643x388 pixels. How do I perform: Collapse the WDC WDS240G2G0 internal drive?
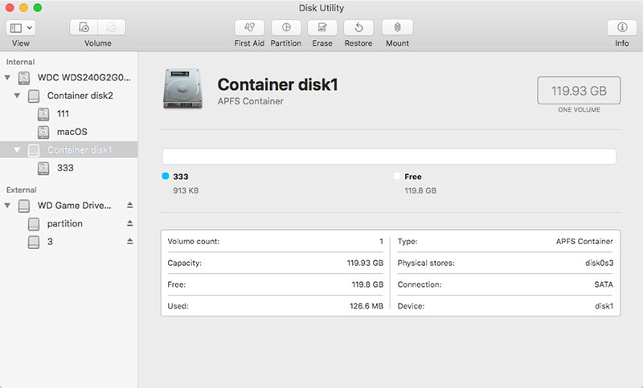coord(8,78)
